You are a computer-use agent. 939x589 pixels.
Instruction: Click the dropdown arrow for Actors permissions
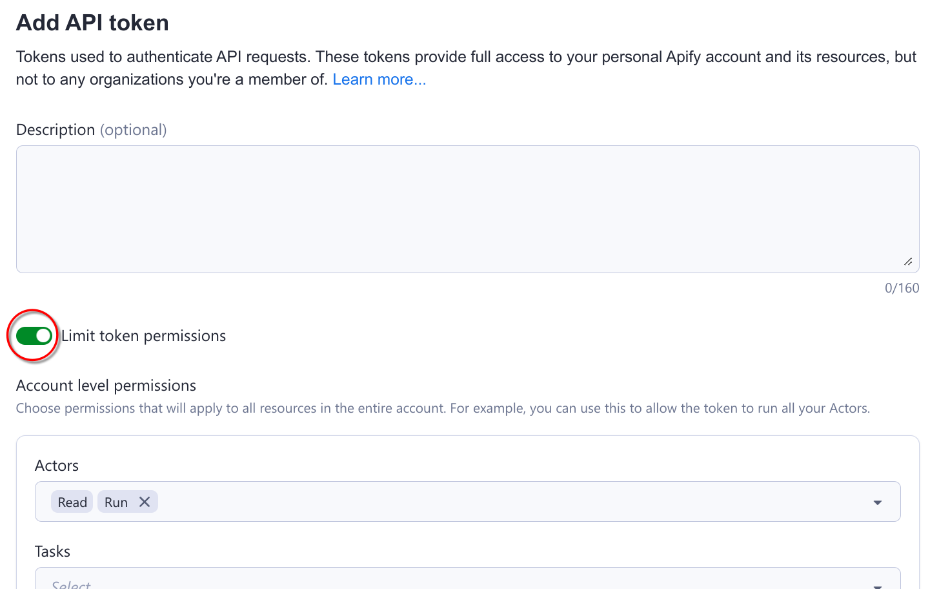pos(878,501)
